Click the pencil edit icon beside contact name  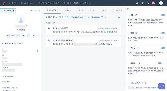point(27,26)
